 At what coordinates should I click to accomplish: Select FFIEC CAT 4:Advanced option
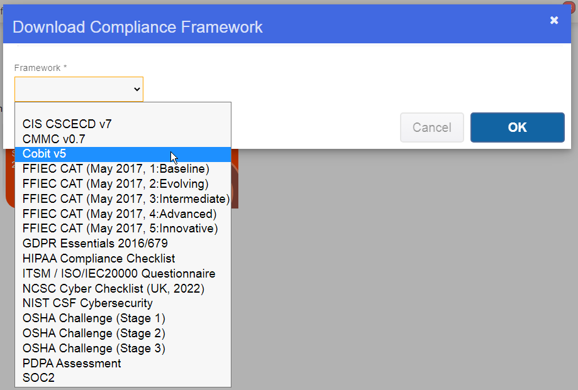(x=123, y=214)
